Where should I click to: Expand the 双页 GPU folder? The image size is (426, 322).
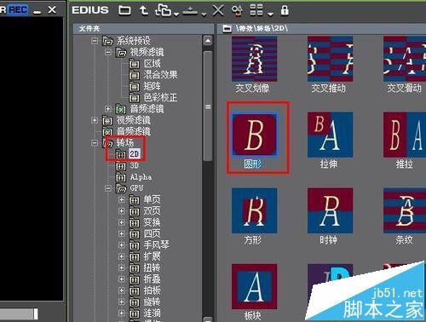point(122,211)
